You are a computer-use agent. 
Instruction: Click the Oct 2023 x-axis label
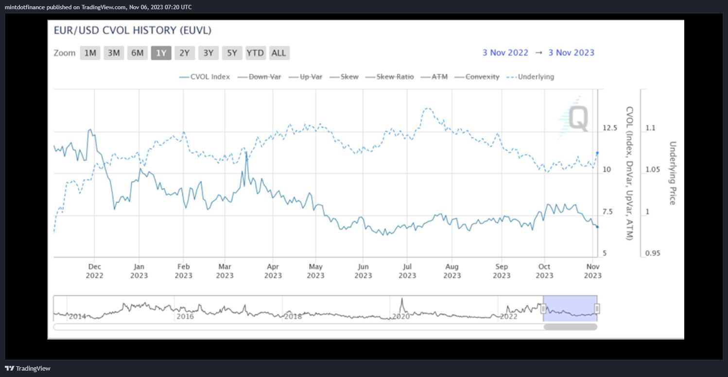(x=544, y=271)
